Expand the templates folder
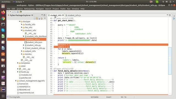176x99 pixels. point(18,63)
